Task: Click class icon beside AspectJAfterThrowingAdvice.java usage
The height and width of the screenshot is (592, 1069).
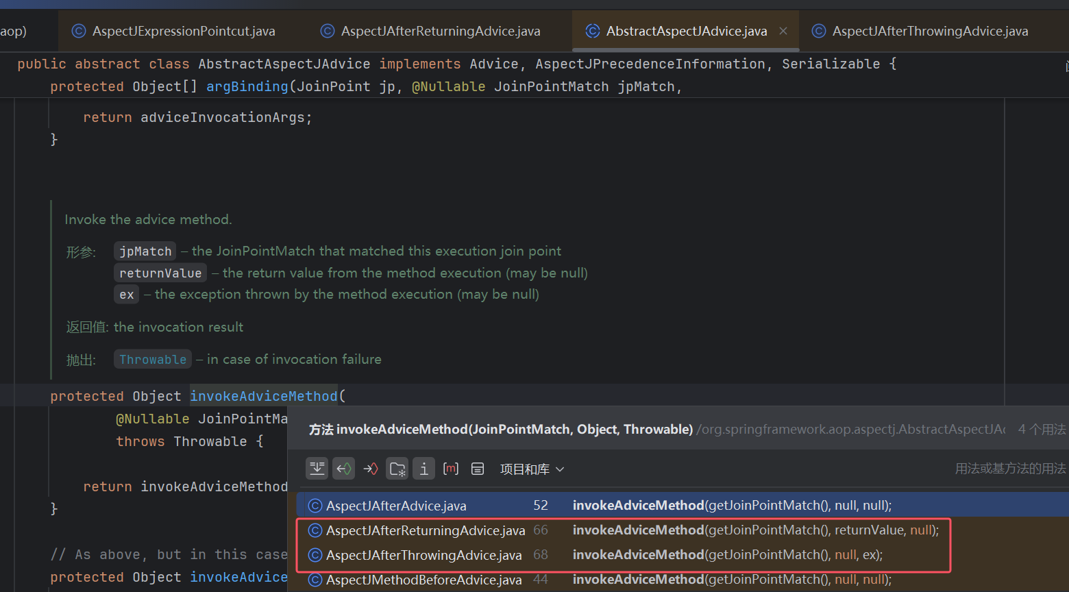Action: 315,555
